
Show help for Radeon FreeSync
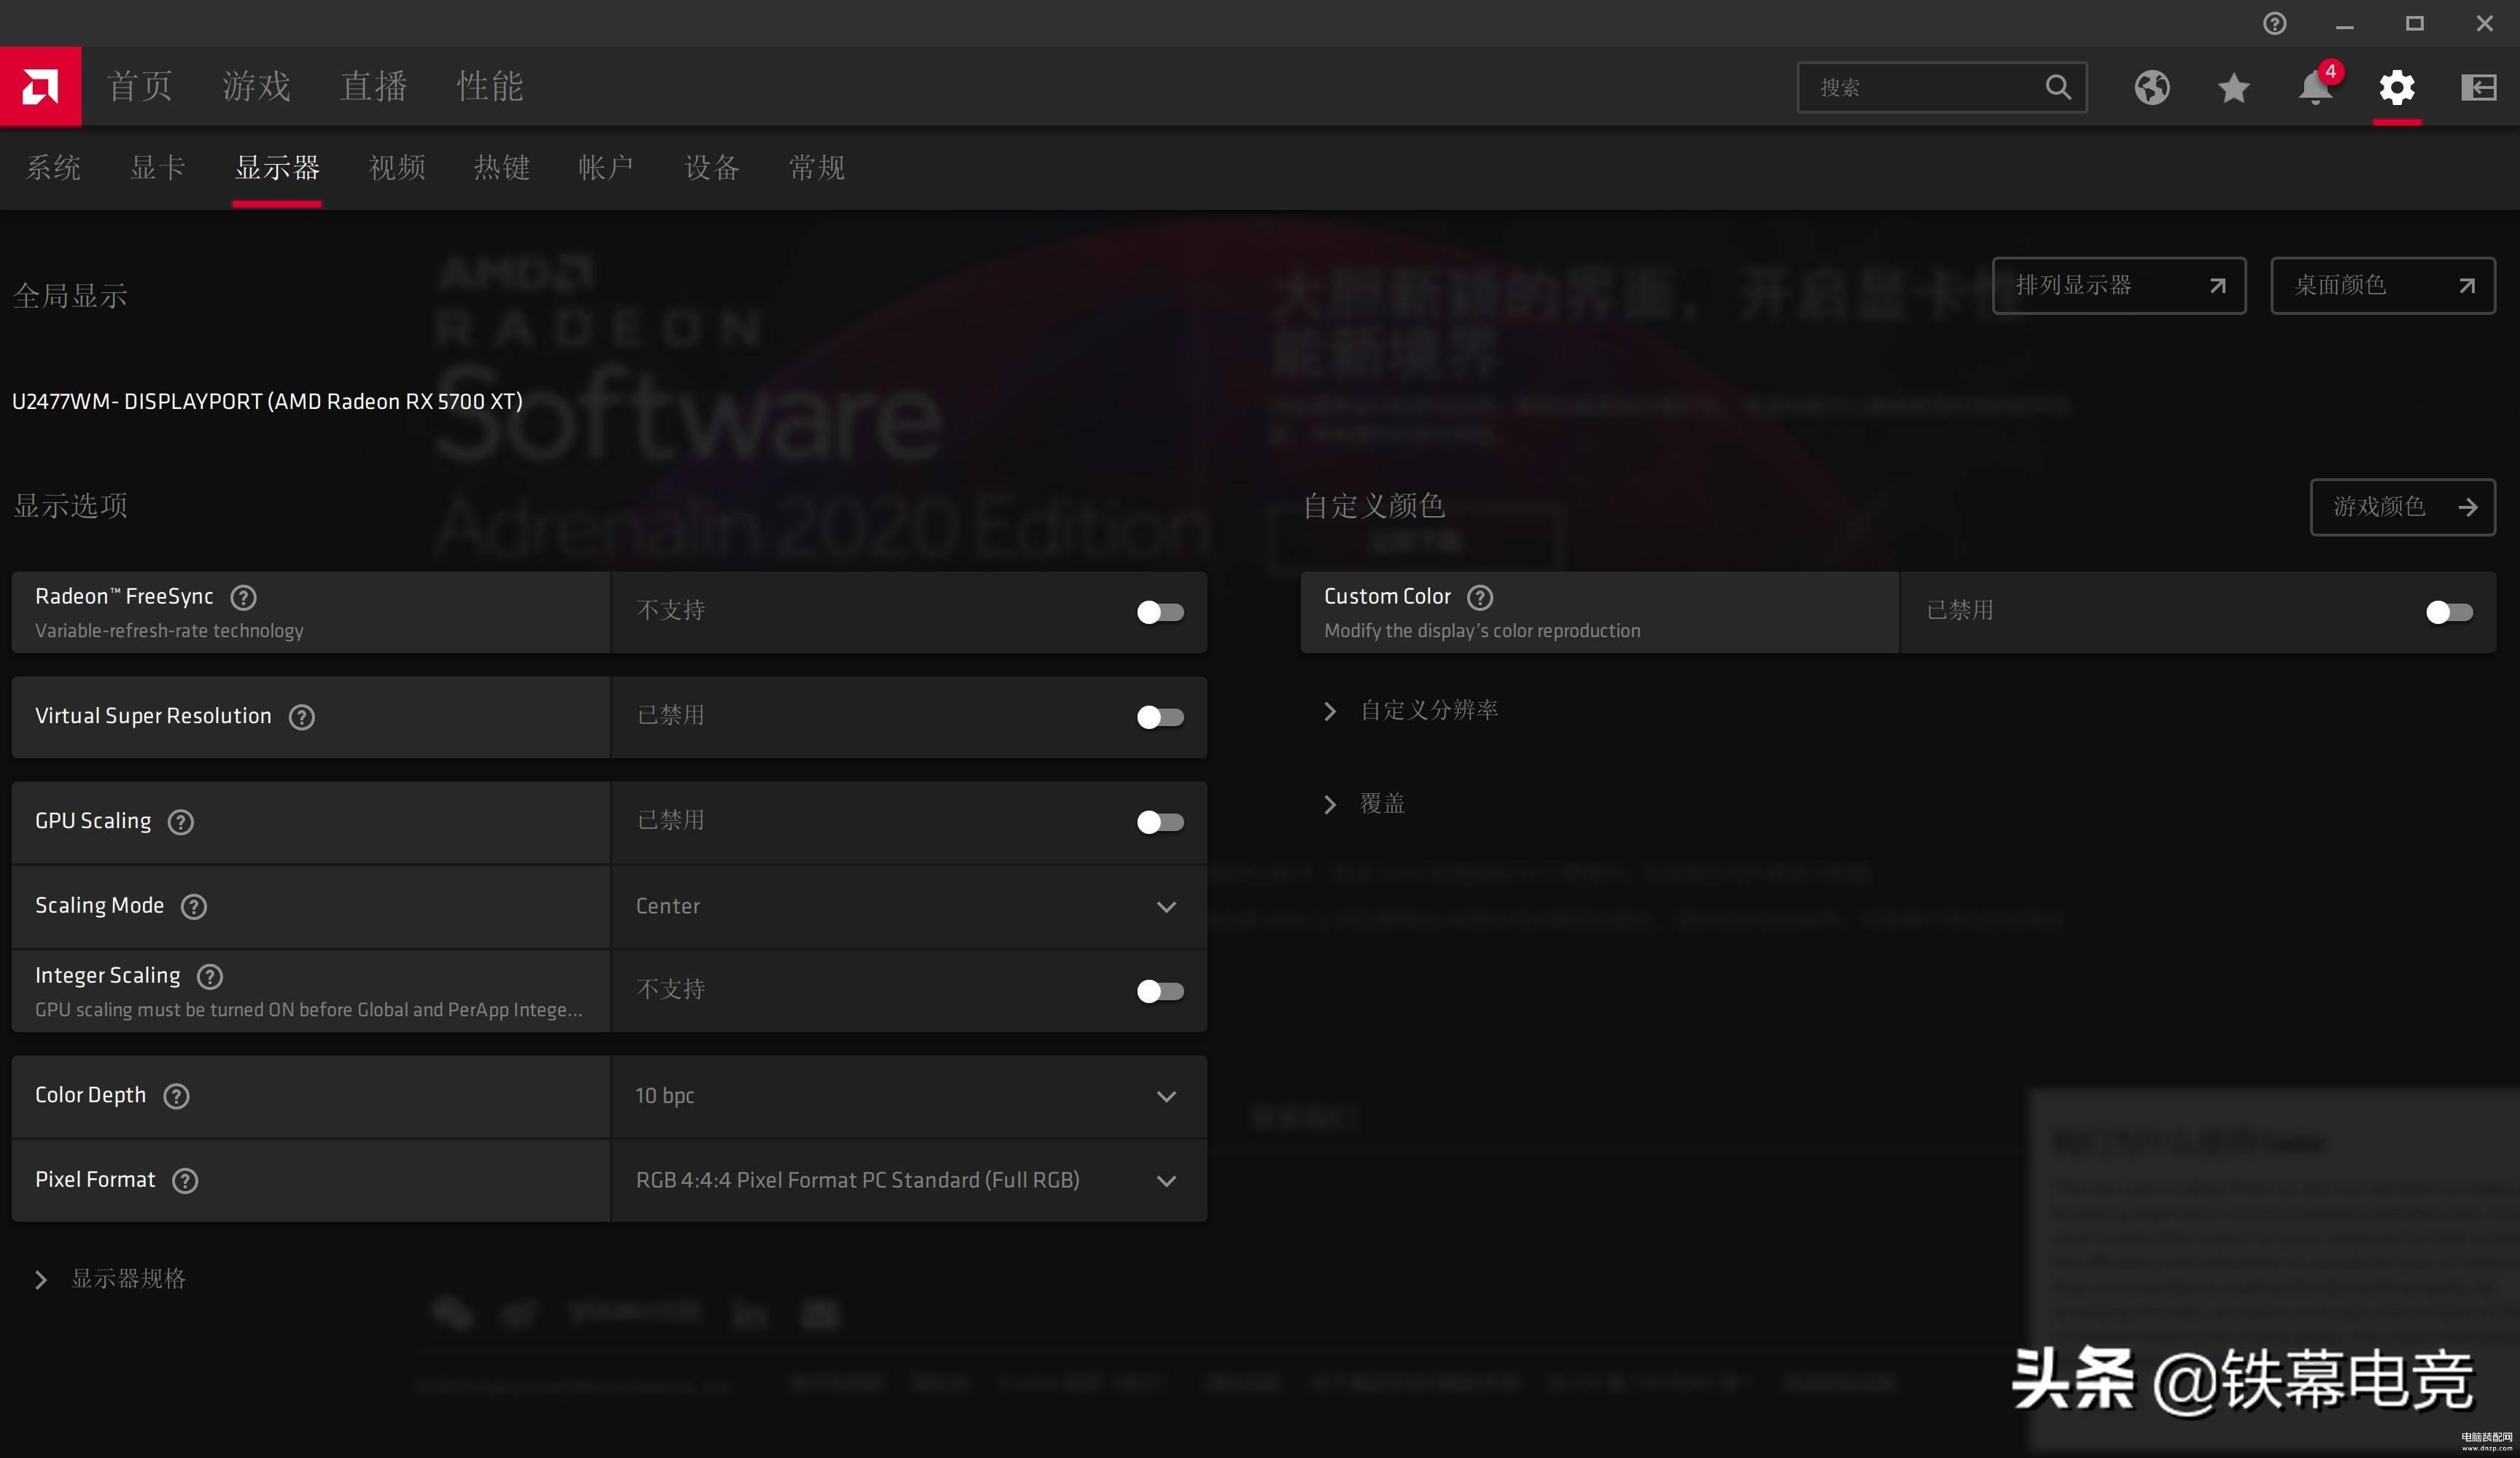click(243, 597)
